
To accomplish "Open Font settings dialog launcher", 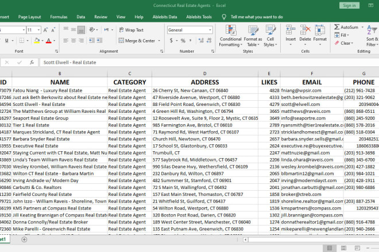I will point(56,52).
